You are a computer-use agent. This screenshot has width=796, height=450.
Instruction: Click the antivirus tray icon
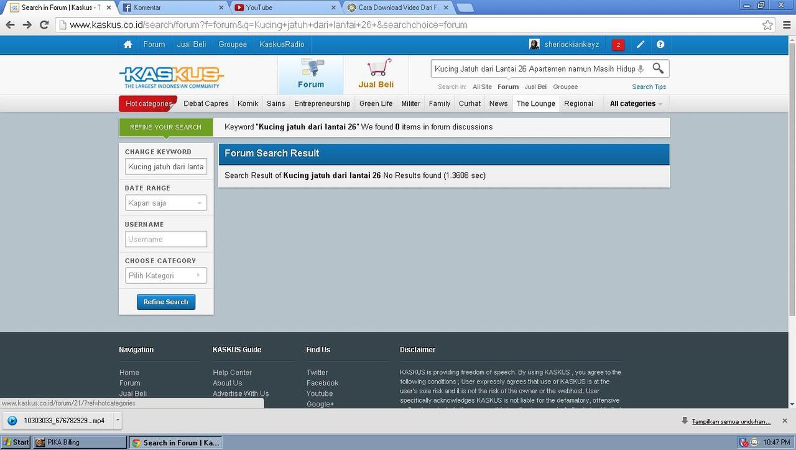pyautogui.click(x=743, y=442)
